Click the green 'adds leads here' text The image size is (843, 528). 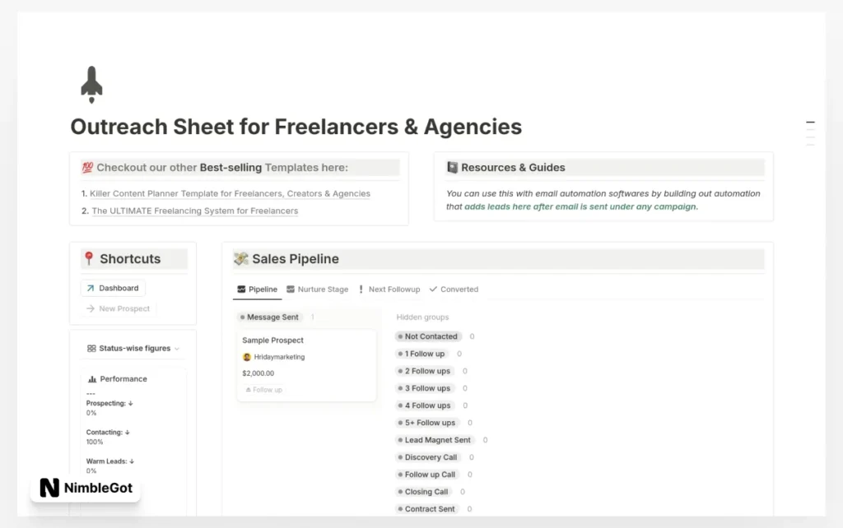pyautogui.click(x=580, y=206)
